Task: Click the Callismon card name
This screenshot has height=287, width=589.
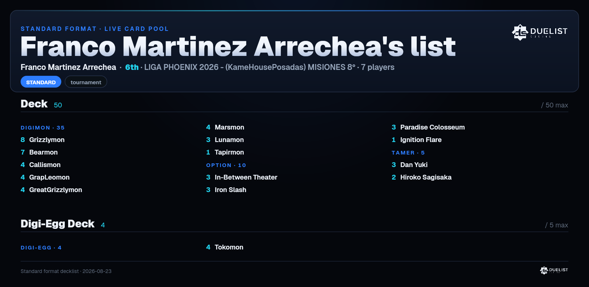Action: [x=45, y=165]
